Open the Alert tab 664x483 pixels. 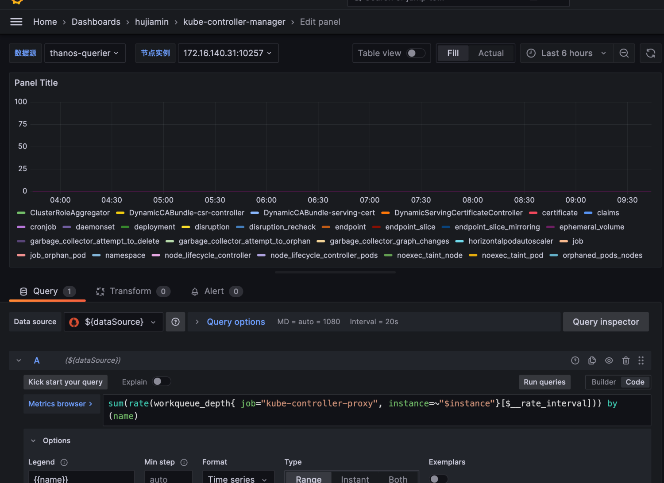(214, 291)
